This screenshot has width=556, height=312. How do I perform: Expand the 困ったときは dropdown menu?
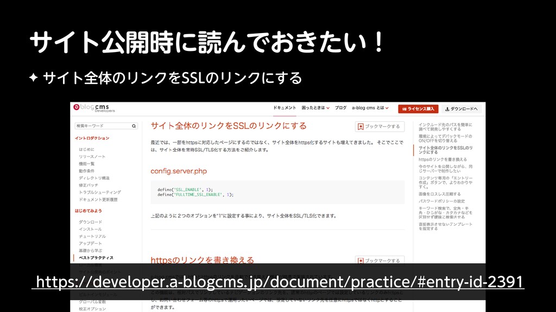point(315,108)
